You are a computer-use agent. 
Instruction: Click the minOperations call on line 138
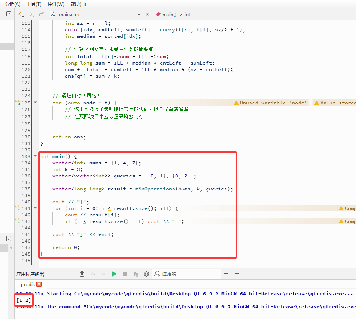155,189
